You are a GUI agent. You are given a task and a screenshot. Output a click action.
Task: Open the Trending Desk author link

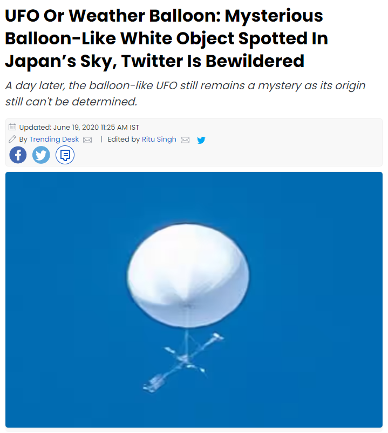(x=54, y=139)
